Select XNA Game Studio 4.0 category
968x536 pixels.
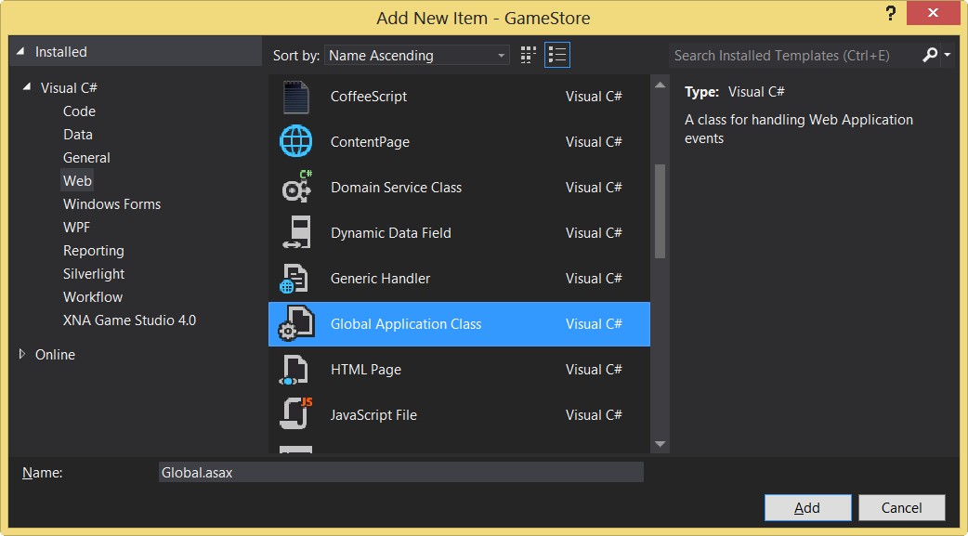coord(130,320)
